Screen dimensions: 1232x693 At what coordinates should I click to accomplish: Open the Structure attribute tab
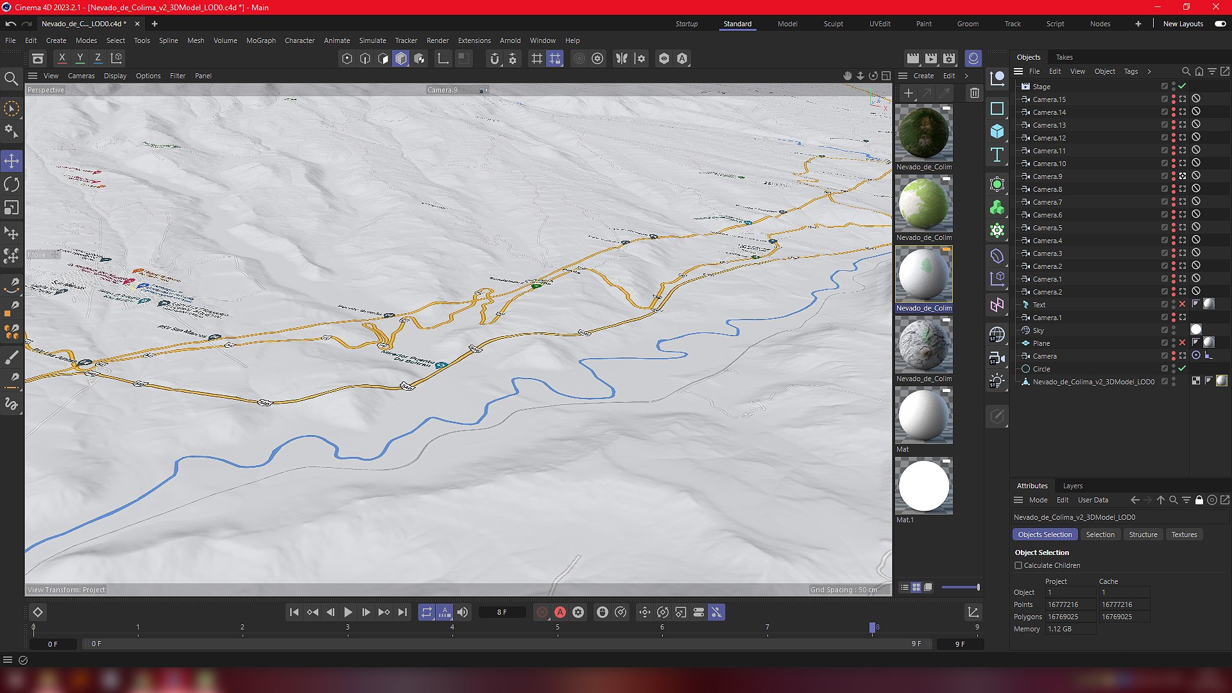(1143, 535)
